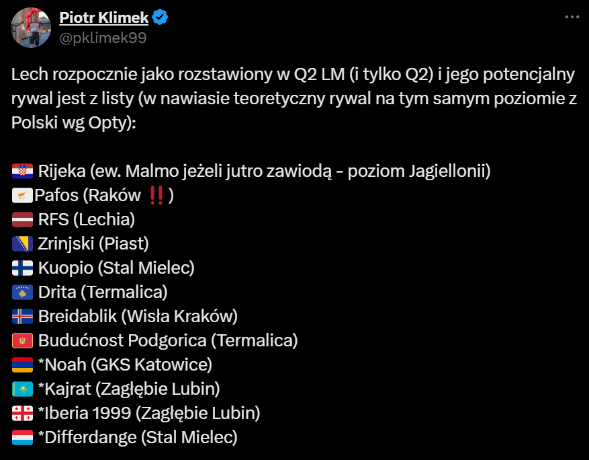The height and width of the screenshot is (460, 589).
Task: Click the Kosovo flag beside Drita
Action: pos(23,293)
